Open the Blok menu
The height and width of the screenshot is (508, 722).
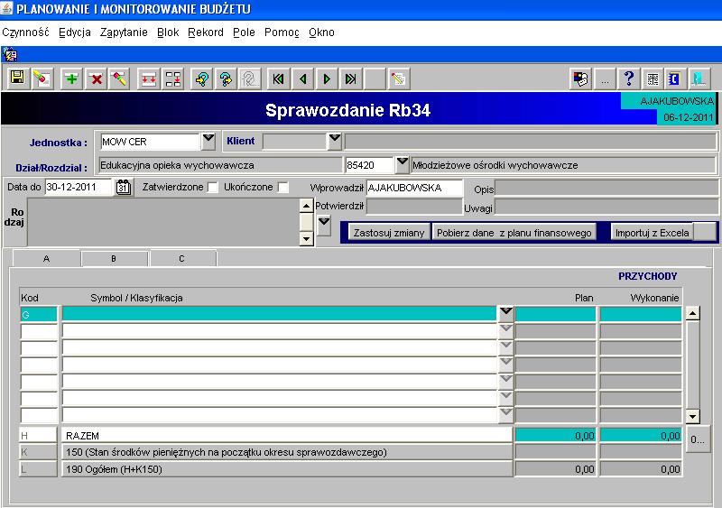[168, 32]
